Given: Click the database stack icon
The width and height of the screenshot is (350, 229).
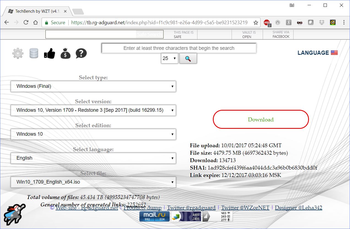Looking at the screenshot, I should [x=34, y=53].
